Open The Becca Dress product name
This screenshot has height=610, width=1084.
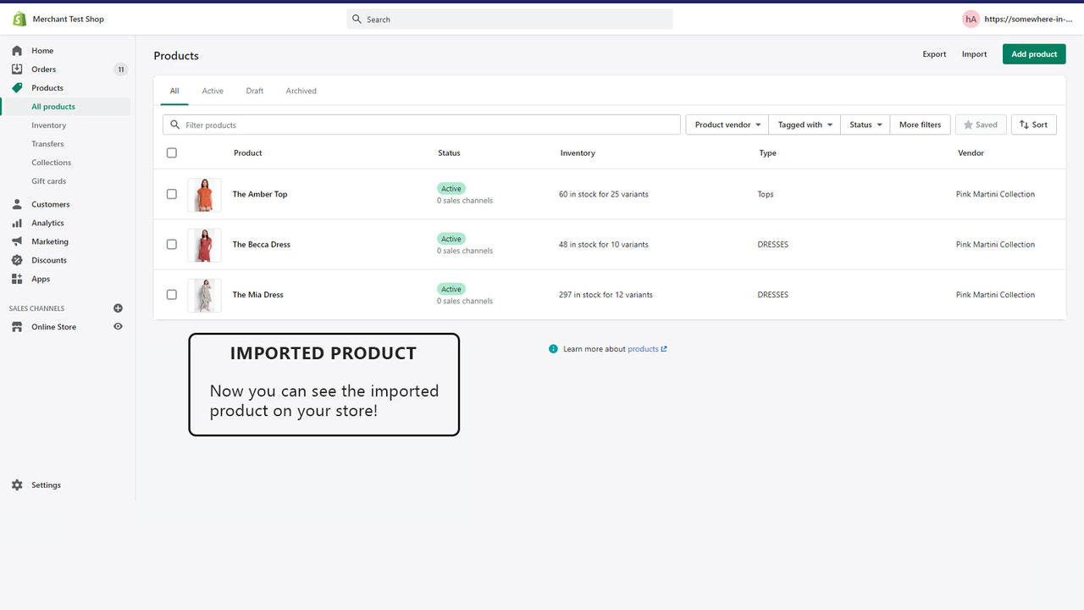click(262, 244)
